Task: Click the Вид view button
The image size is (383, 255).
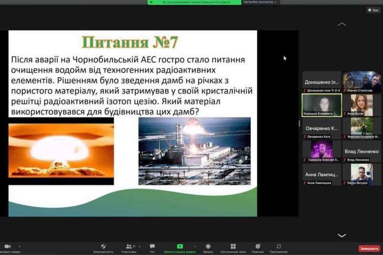Action: pyautogui.click(x=373, y=10)
